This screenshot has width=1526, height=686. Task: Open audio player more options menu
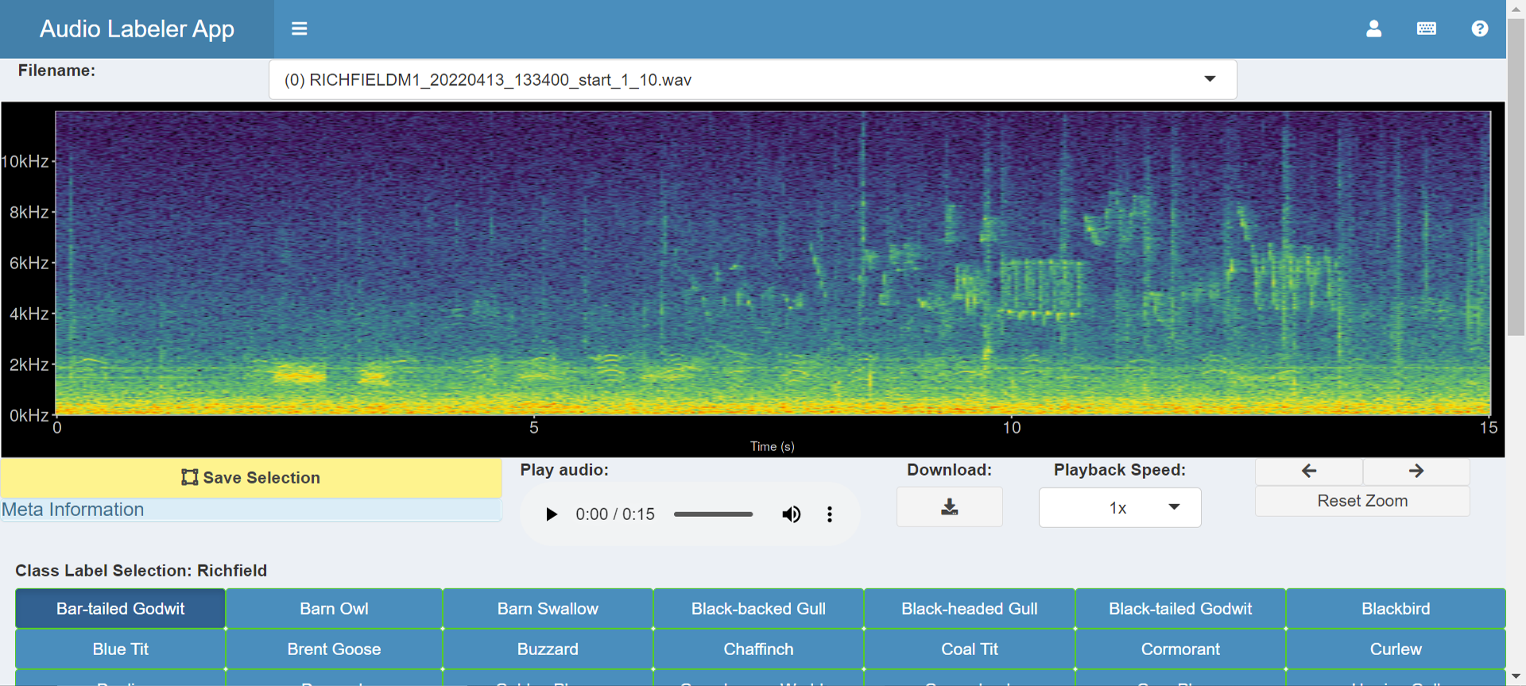(x=830, y=514)
